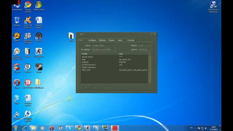
Task: Open the AIMP2 desktop shortcut
Action: click(17, 37)
